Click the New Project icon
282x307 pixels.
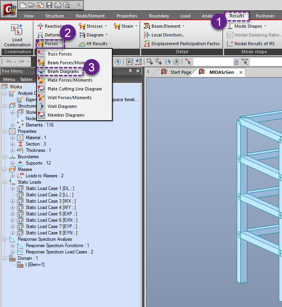[x=23, y=5]
